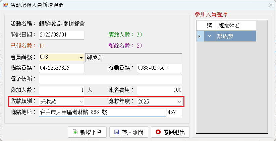This screenshot has width=276, height=141.
Task: Click the 聯絡電話 input field
Action: click(62, 68)
